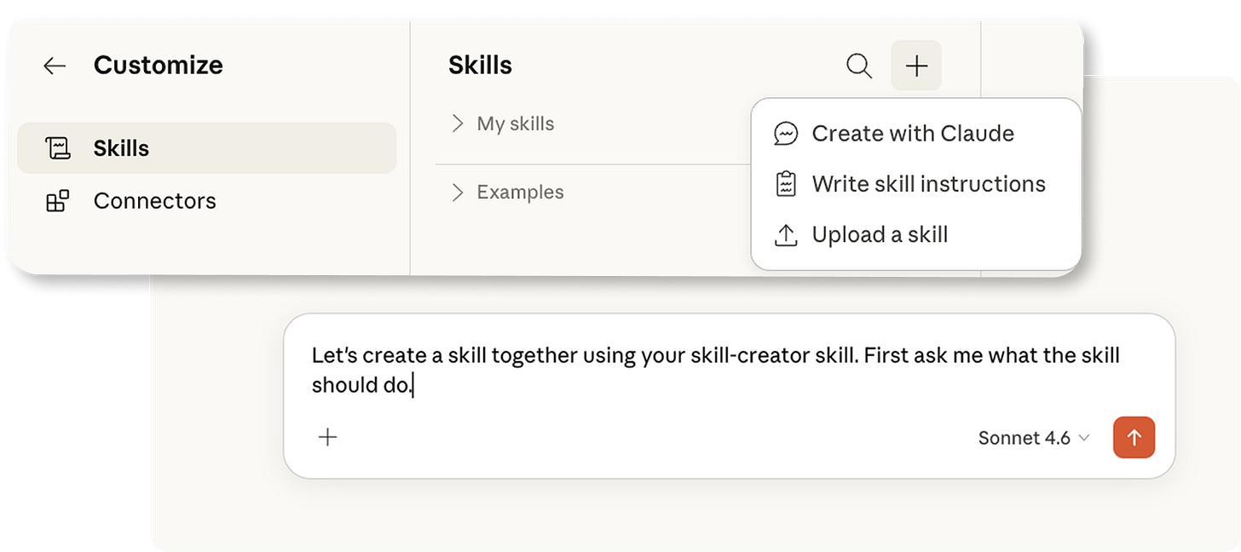Screen dimensions: 1241x552
Task: Open the Connectors section in the sidebar
Action: click(x=207, y=201)
